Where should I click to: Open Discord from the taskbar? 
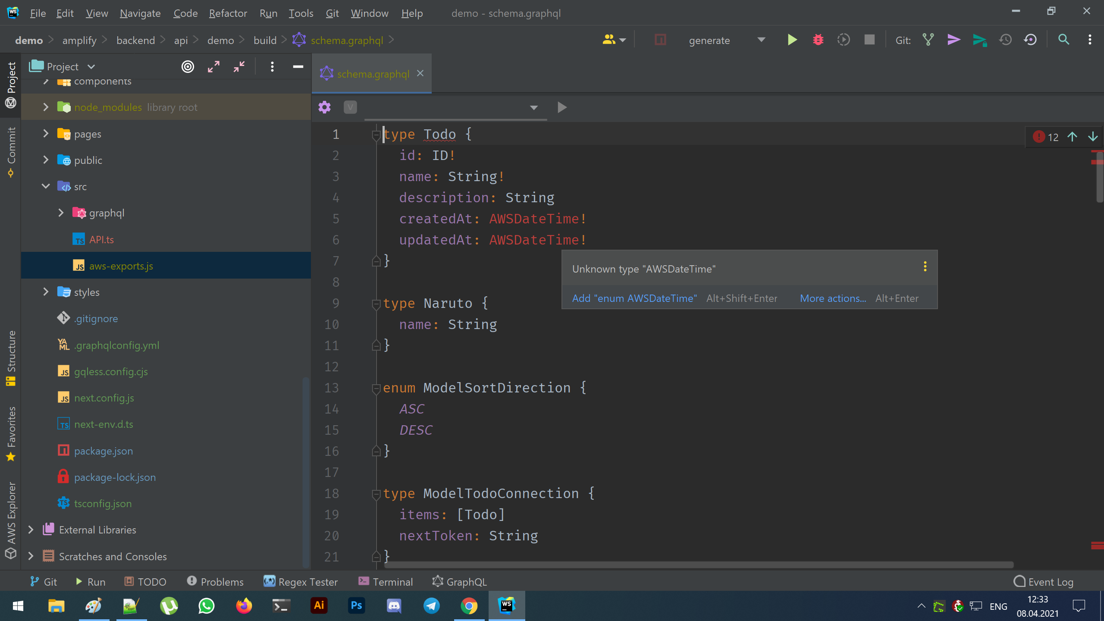tap(394, 605)
